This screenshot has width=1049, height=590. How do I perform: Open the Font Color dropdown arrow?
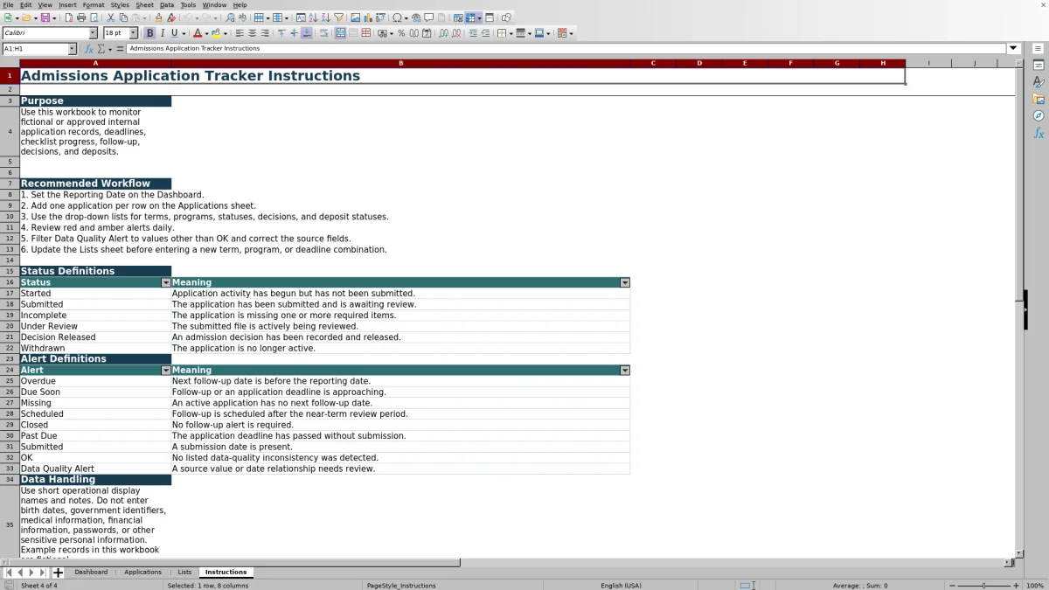pos(206,33)
